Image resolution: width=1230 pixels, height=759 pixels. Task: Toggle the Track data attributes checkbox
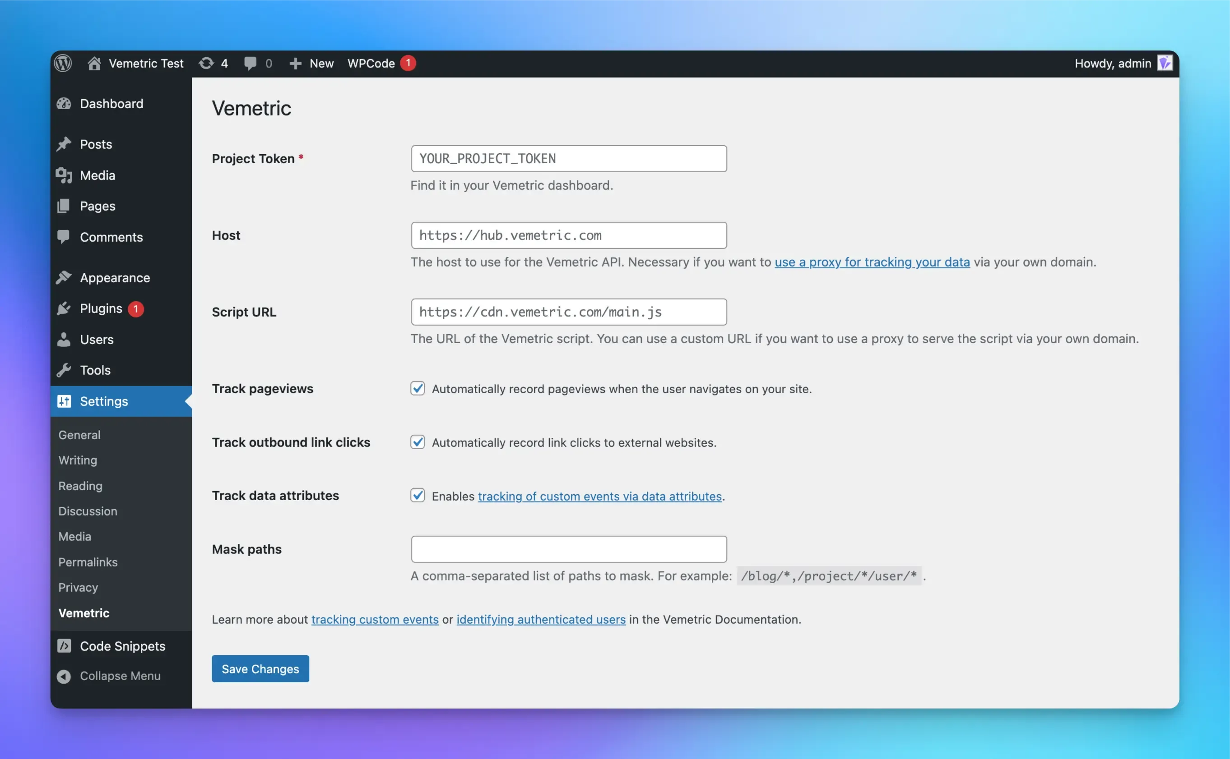(x=418, y=496)
